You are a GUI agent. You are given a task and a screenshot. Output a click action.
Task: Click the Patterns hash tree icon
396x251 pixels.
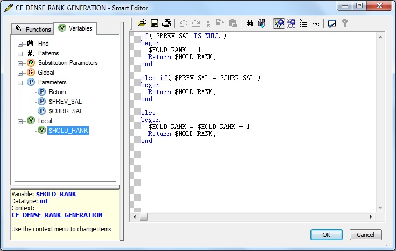tap(31, 53)
